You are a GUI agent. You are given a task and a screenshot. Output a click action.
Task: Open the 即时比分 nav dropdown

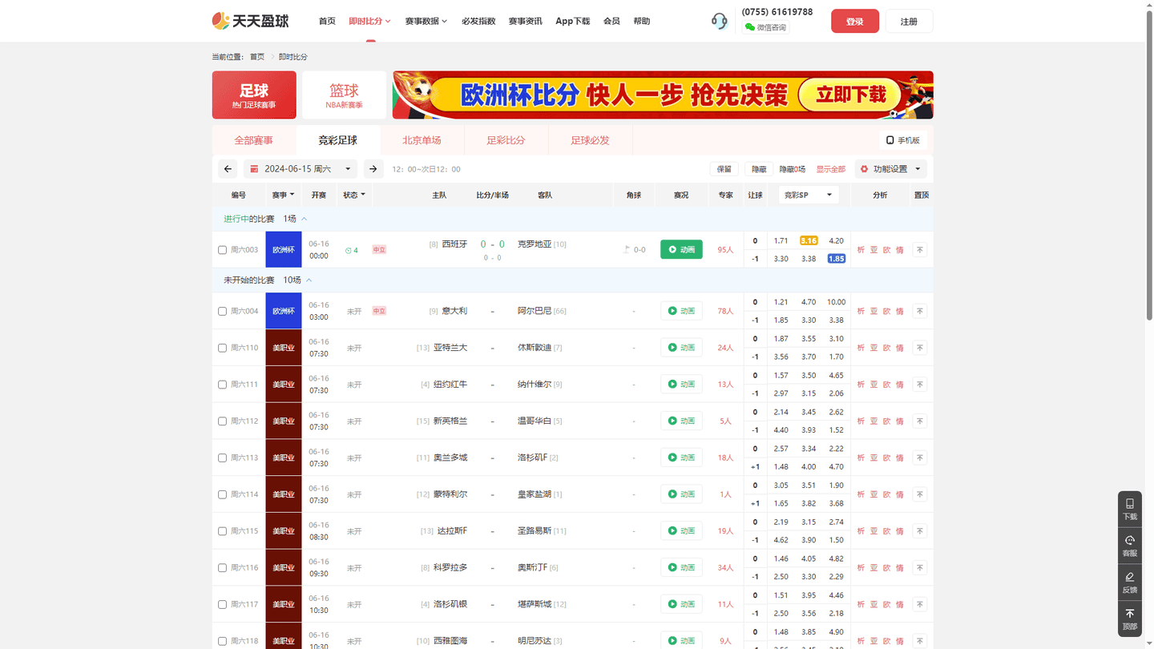click(x=369, y=21)
